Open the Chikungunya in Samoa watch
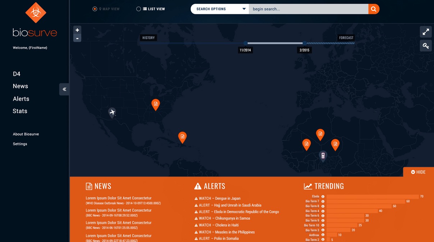 (x=222, y=218)
